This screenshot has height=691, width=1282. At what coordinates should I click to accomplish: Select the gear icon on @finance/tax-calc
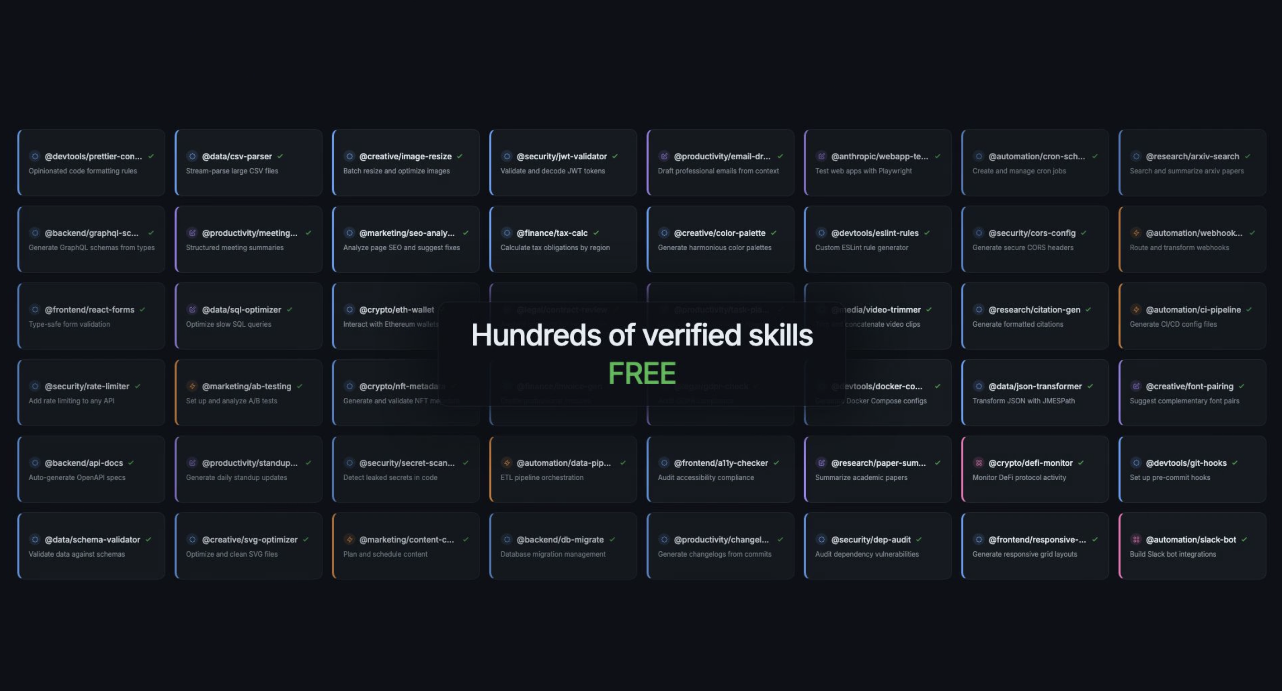[x=507, y=233]
